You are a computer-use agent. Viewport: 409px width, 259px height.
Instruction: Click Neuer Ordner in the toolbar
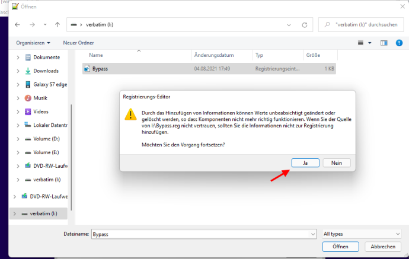tap(78, 43)
